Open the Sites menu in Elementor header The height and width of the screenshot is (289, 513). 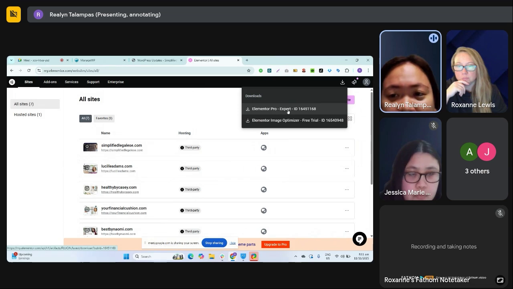[28, 82]
